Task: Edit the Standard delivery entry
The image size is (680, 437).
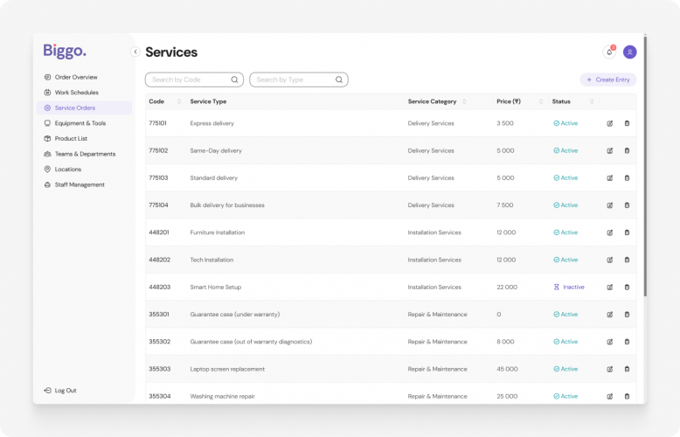Action: tap(610, 178)
